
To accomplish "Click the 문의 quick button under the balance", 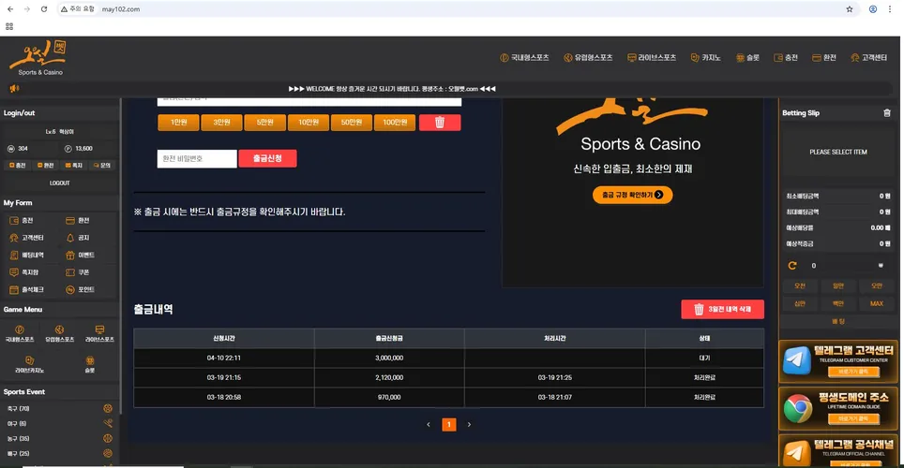I will click(102, 166).
